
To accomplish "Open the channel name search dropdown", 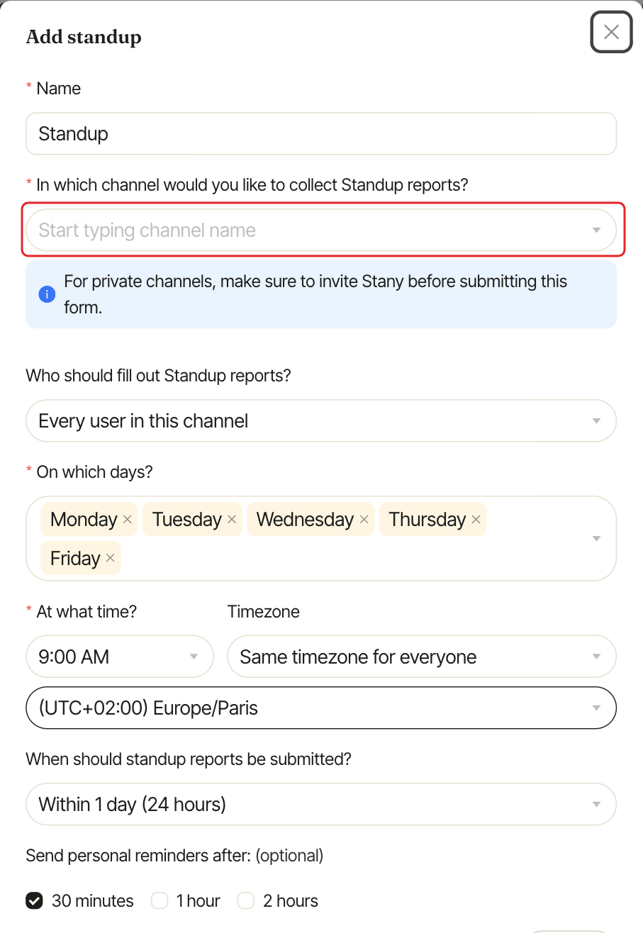I will coord(321,230).
